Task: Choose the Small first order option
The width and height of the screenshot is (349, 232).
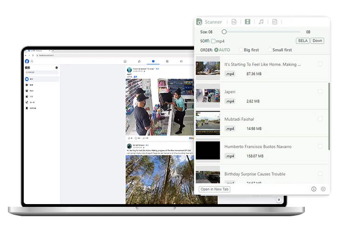Action: [x=270, y=50]
